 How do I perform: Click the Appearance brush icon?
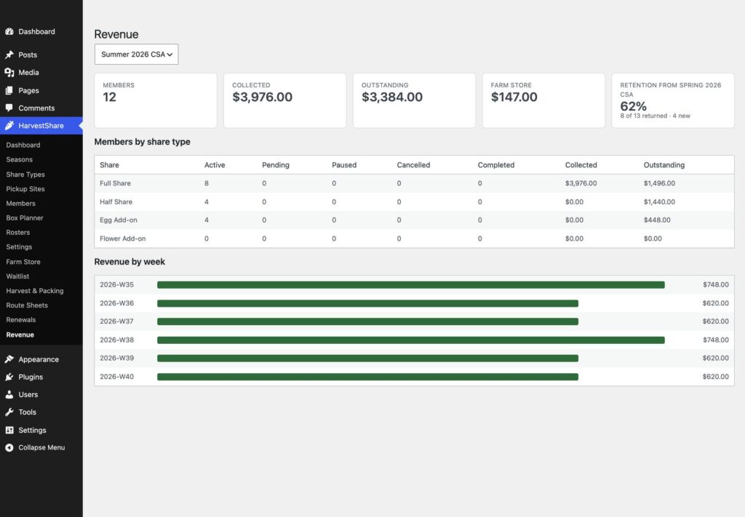9,359
